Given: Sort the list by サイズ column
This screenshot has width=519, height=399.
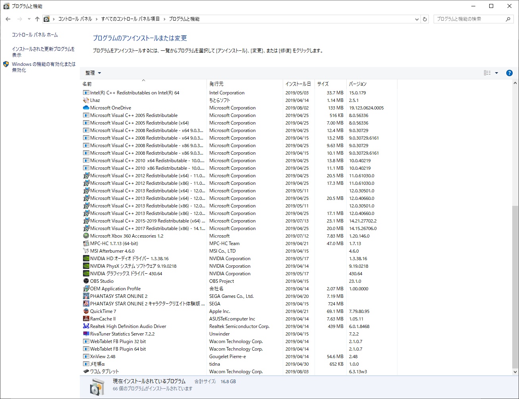Looking at the screenshot, I should (330, 84).
